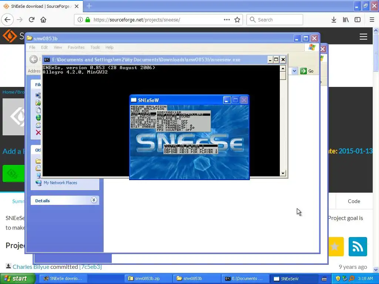Click Firefox Search input field

(275, 20)
